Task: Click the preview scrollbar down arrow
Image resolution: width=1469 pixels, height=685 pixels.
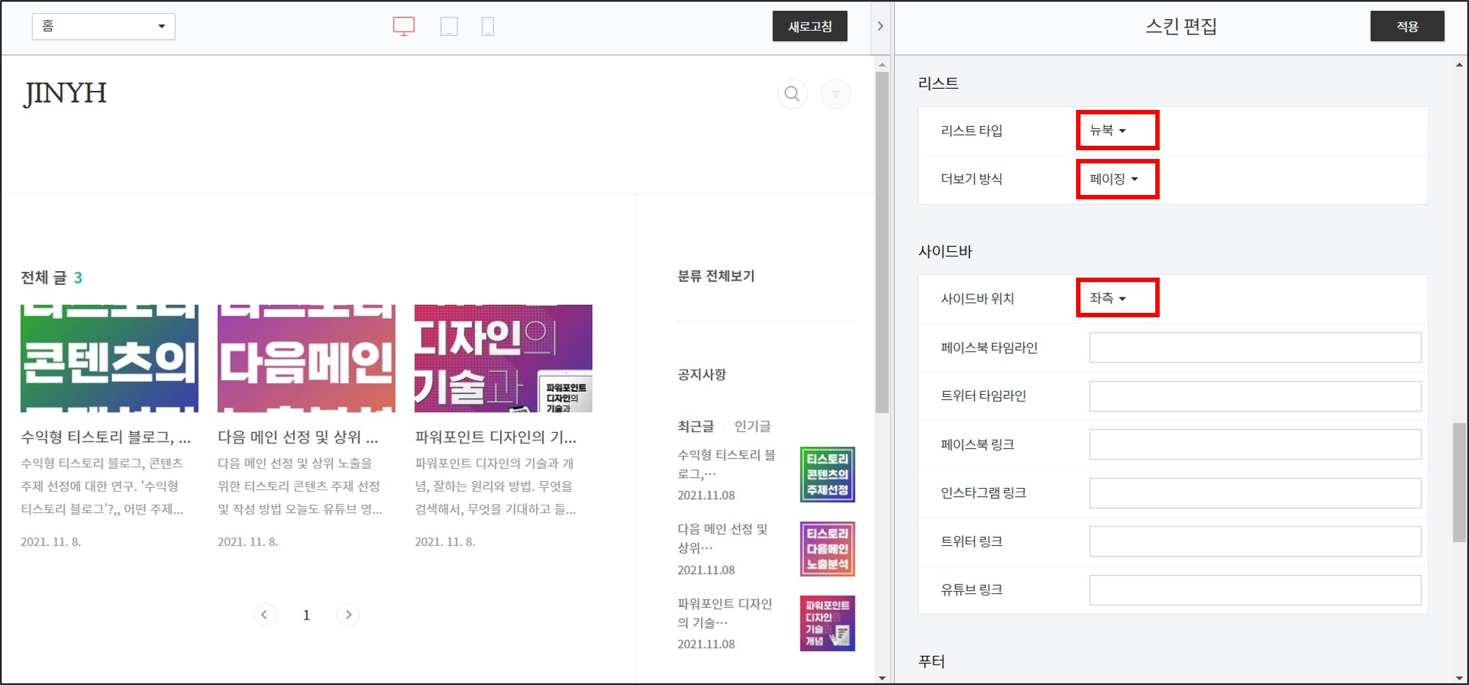Action: click(x=882, y=678)
